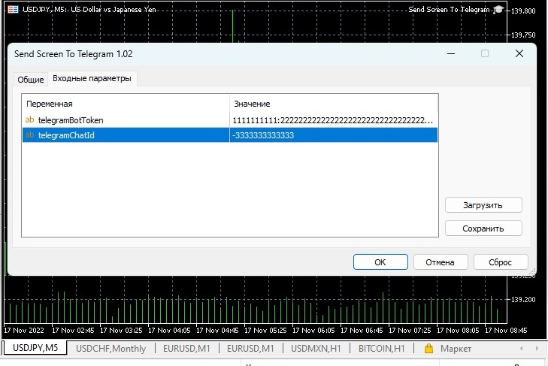
Task: Open the USDMXN,H1 chart tab
Action: click(316, 349)
